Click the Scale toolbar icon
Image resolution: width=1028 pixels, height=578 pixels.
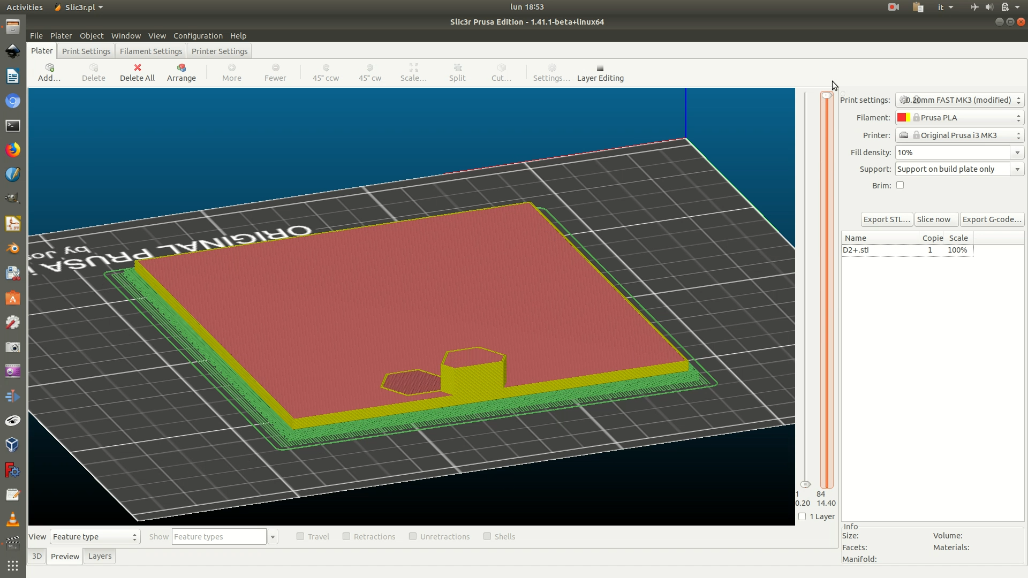[x=413, y=68]
